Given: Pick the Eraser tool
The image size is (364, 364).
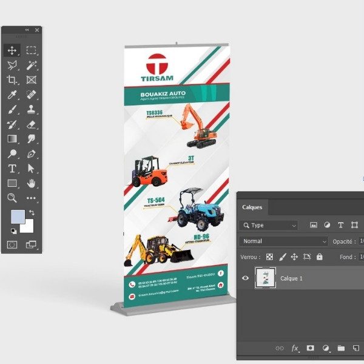Looking at the screenshot, I should click(32, 124).
